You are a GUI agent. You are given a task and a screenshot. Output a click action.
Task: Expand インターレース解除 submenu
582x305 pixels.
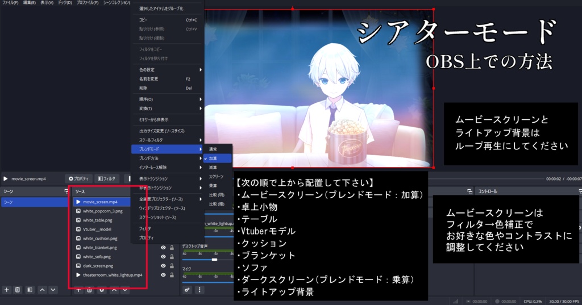pos(168,168)
